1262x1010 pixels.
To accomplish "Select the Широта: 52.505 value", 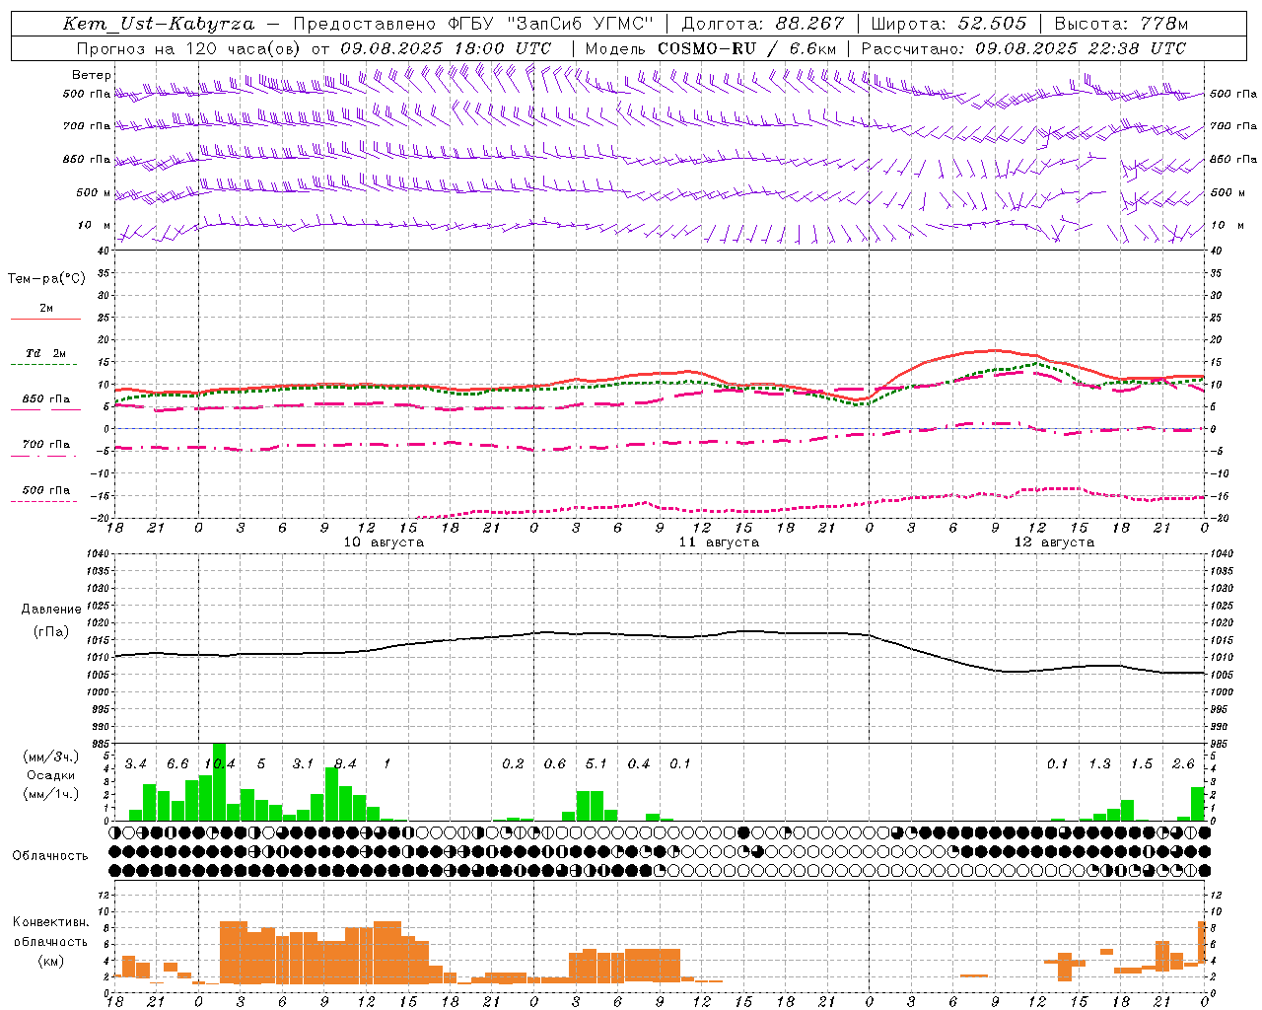I will [x=949, y=24].
